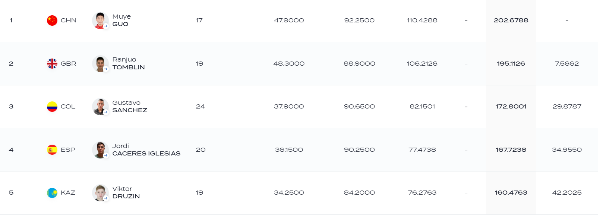This screenshot has height=217, width=603.
Task: Select the total score 195.1126
Action: tap(511, 64)
